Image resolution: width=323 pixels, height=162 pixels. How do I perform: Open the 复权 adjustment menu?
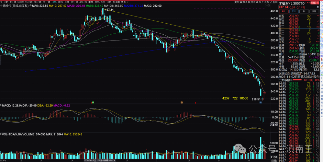[x=237, y=2]
